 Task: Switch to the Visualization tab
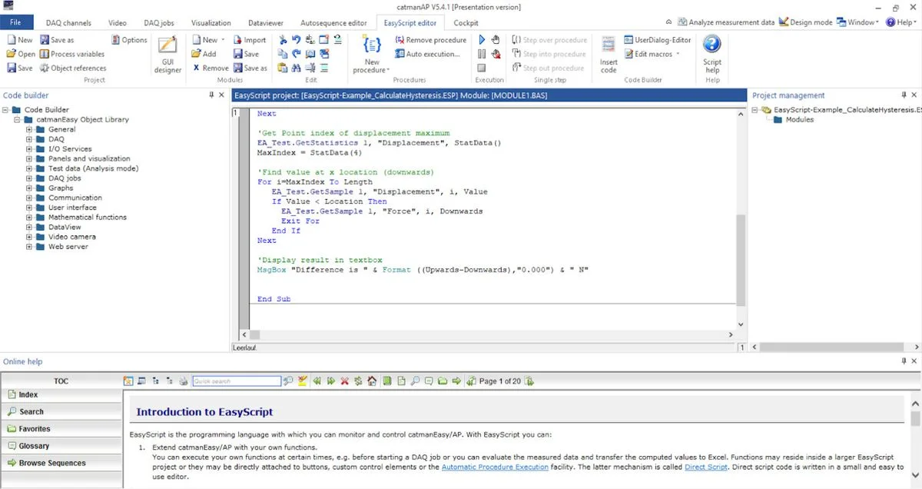pos(211,23)
